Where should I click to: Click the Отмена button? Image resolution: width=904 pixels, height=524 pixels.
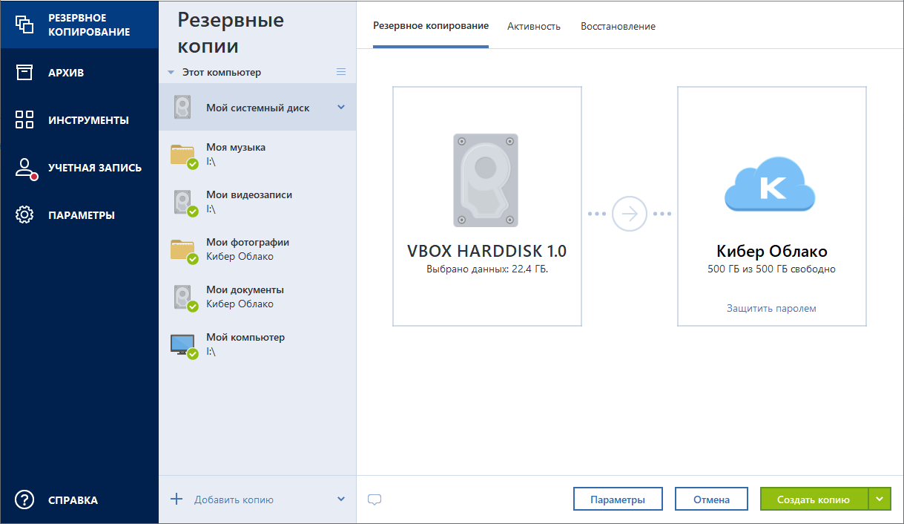(x=711, y=500)
